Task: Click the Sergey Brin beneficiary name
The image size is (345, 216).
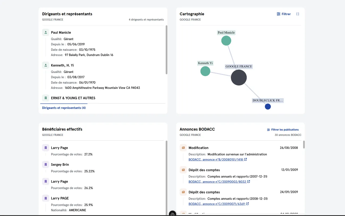Action: tap(60, 165)
